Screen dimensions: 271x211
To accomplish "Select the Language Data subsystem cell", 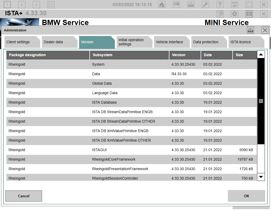I will (105, 93).
